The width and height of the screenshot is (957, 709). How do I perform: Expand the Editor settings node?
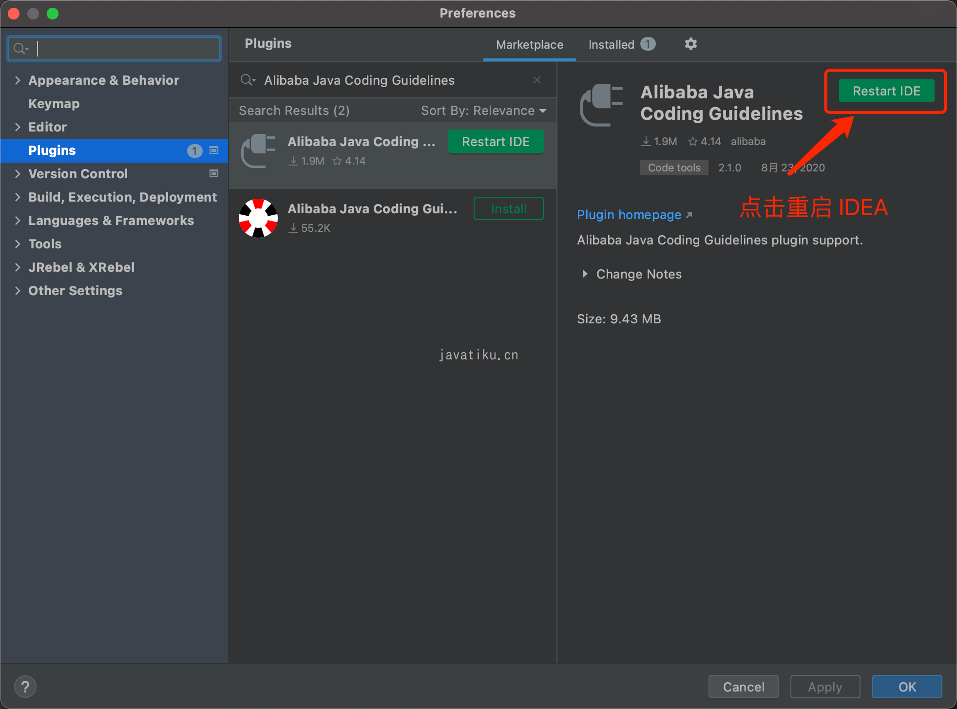click(x=18, y=127)
